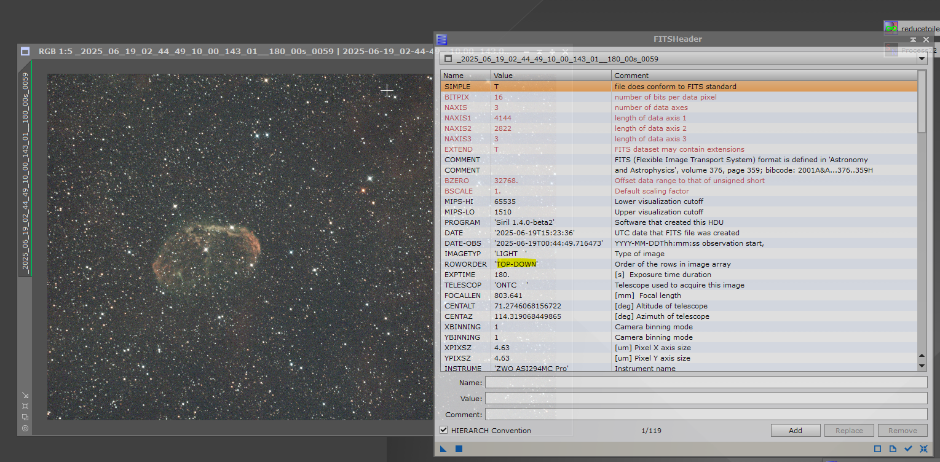This screenshot has height=462, width=940.
Task: Click the diagonal arrow icon in image window sidebar
Action: coord(25,395)
